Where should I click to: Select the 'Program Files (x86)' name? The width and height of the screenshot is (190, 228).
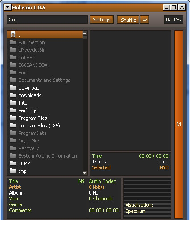pyautogui.click(x=39, y=126)
